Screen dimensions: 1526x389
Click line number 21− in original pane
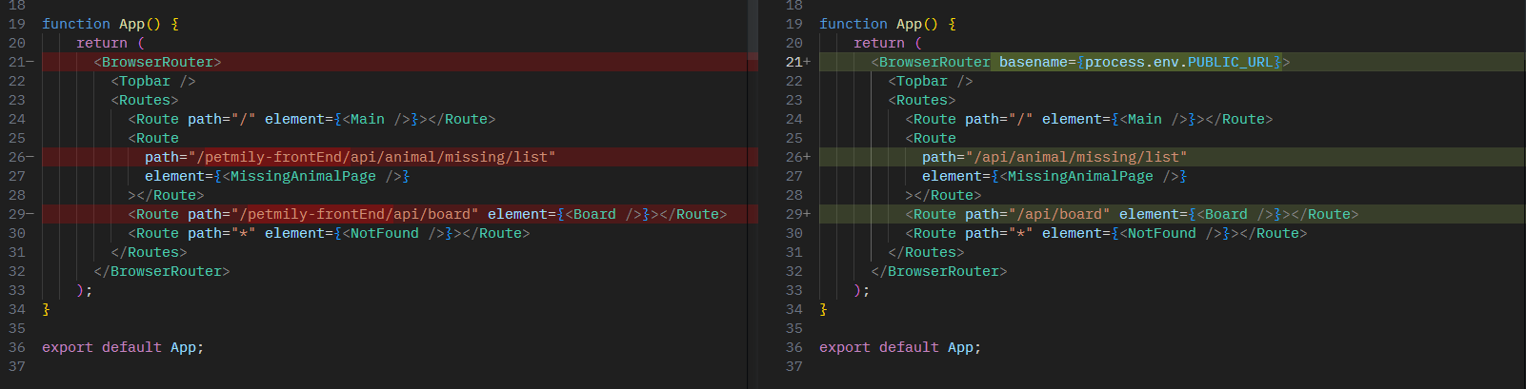click(21, 62)
